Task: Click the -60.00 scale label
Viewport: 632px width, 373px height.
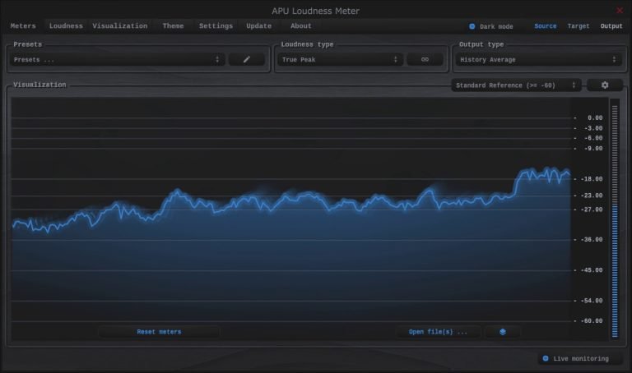Action: [592, 320]
